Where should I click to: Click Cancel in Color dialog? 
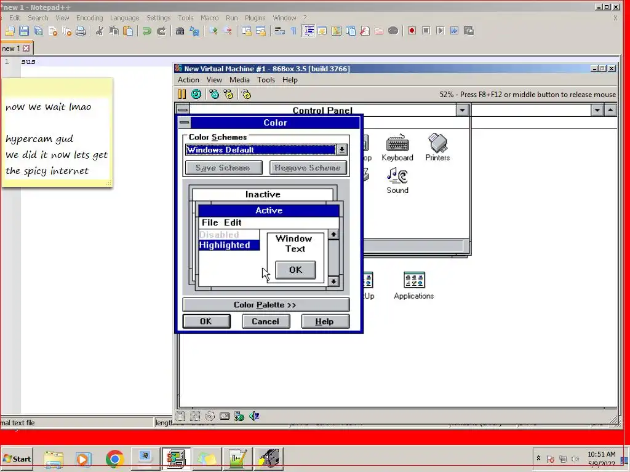click(x=266, y=321)
